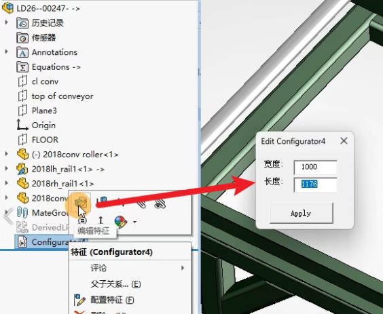This screenshot has height=314, width=383.
Task: Click the 长度 input field showing 1176
Action: coord(315,184)
